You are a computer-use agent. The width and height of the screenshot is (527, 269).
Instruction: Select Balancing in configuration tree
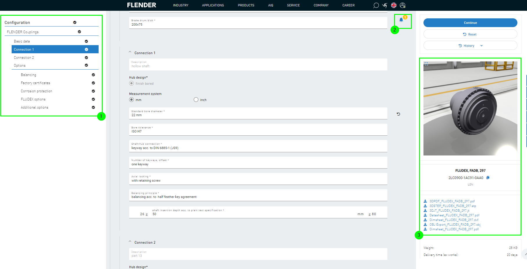pyautogui.click(x=29, y=75)
